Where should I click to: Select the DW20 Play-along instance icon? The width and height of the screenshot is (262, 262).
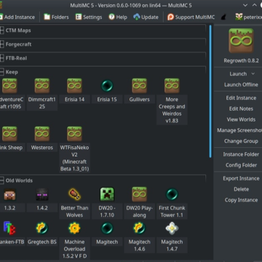(140, 194)
